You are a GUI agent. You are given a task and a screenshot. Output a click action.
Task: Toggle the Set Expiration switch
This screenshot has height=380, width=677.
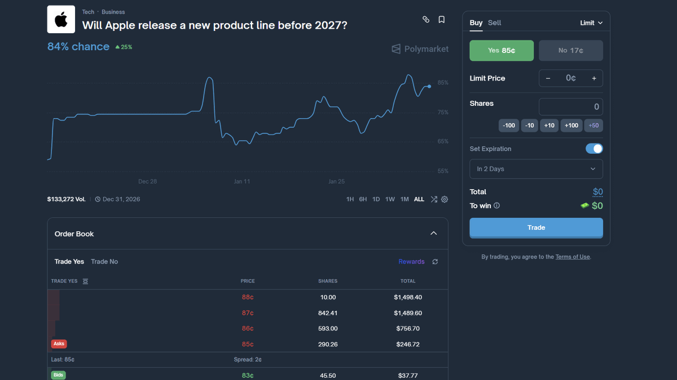pos(594,149)
